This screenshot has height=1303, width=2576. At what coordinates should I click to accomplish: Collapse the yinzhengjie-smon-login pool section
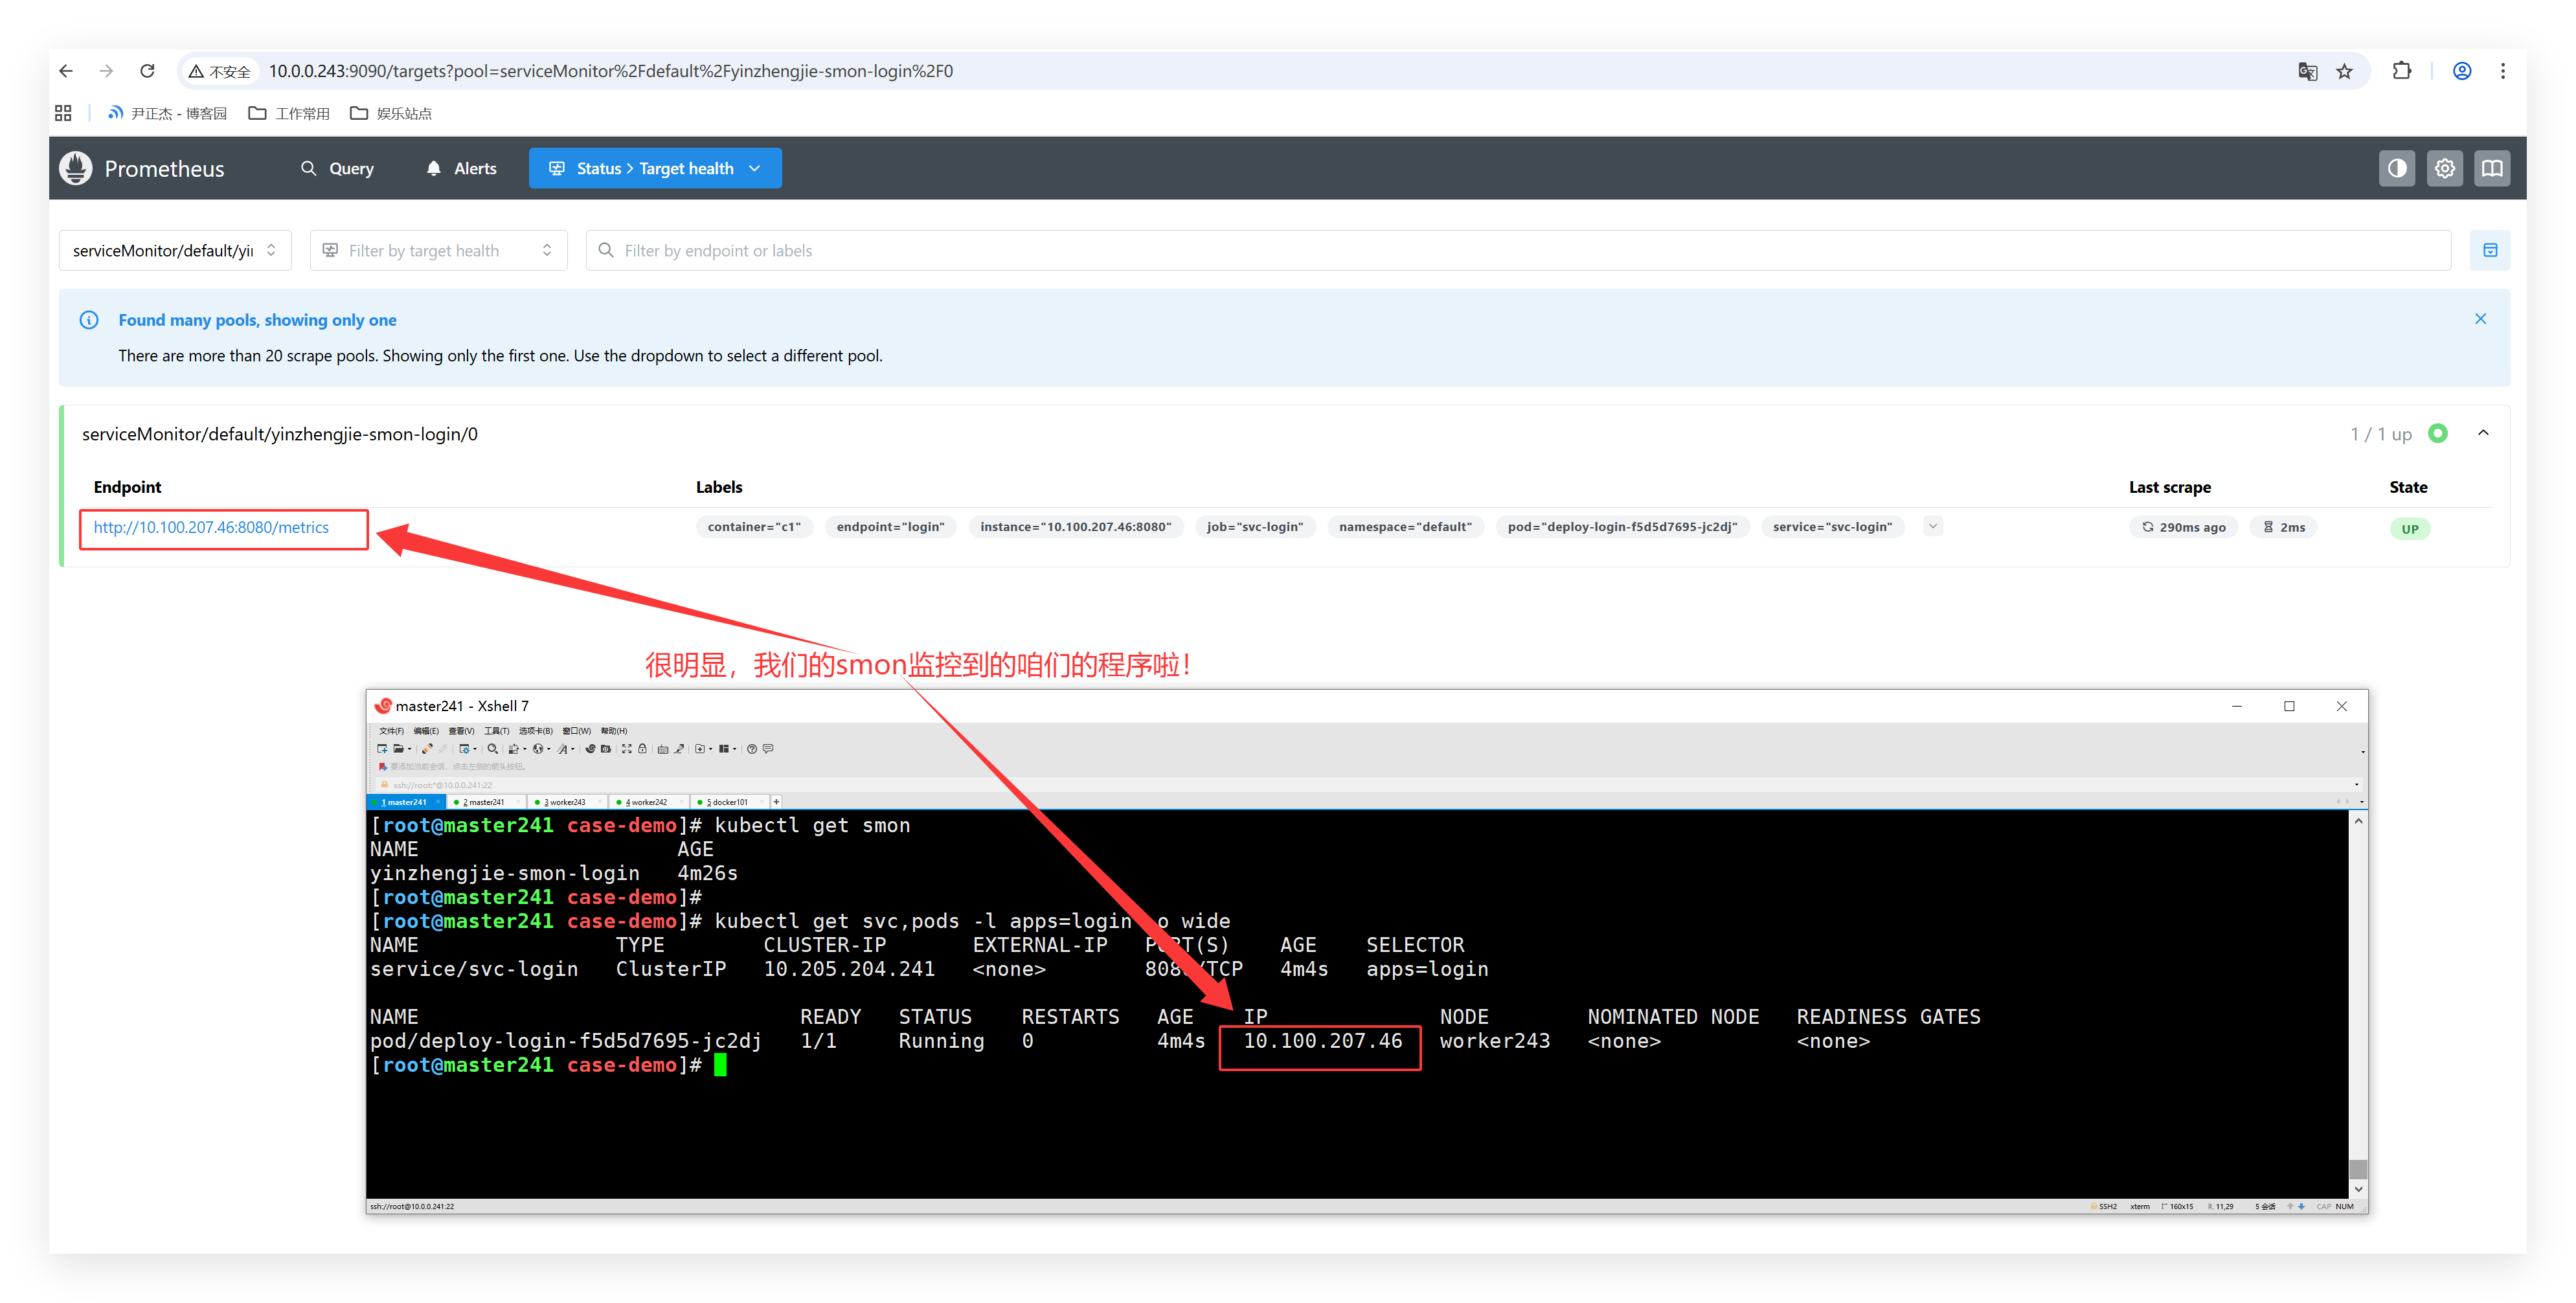point(2483,433)
